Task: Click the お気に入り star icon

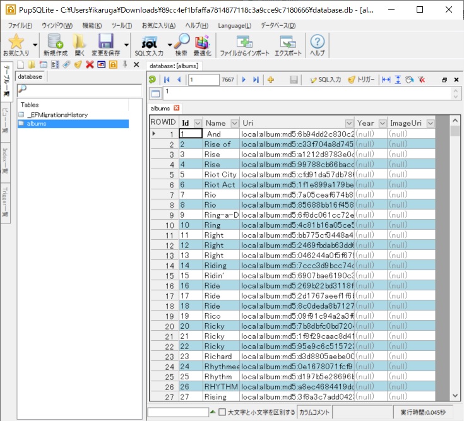Action: (x=16, y=42)
